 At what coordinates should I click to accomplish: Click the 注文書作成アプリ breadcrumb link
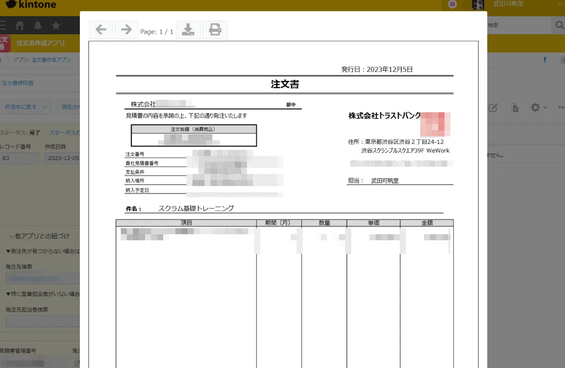point(51,60)
